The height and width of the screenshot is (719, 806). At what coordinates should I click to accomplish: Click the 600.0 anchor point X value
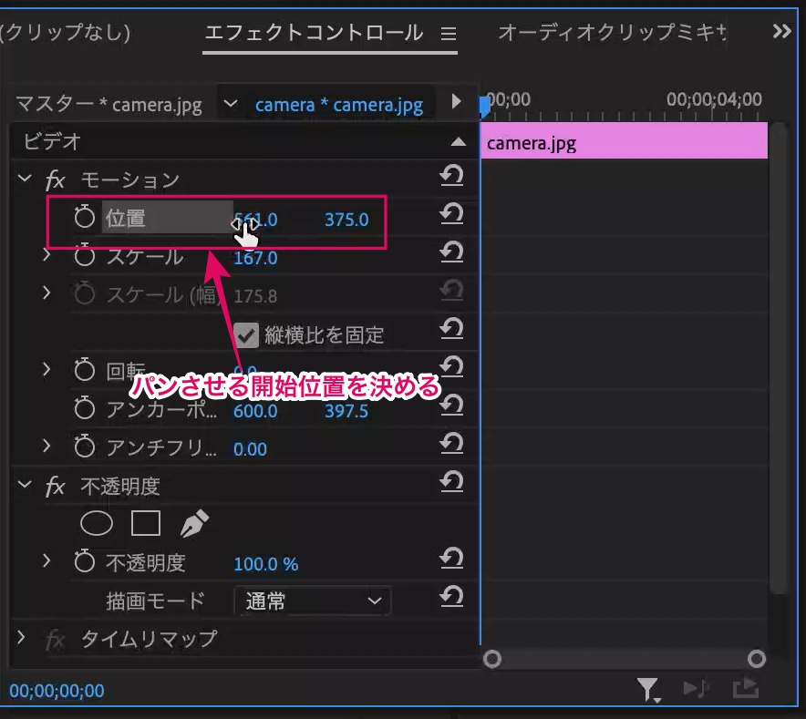[255, 411]
